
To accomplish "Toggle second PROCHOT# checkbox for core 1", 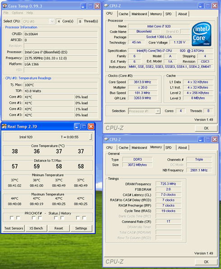I will [x=40, y=218].
